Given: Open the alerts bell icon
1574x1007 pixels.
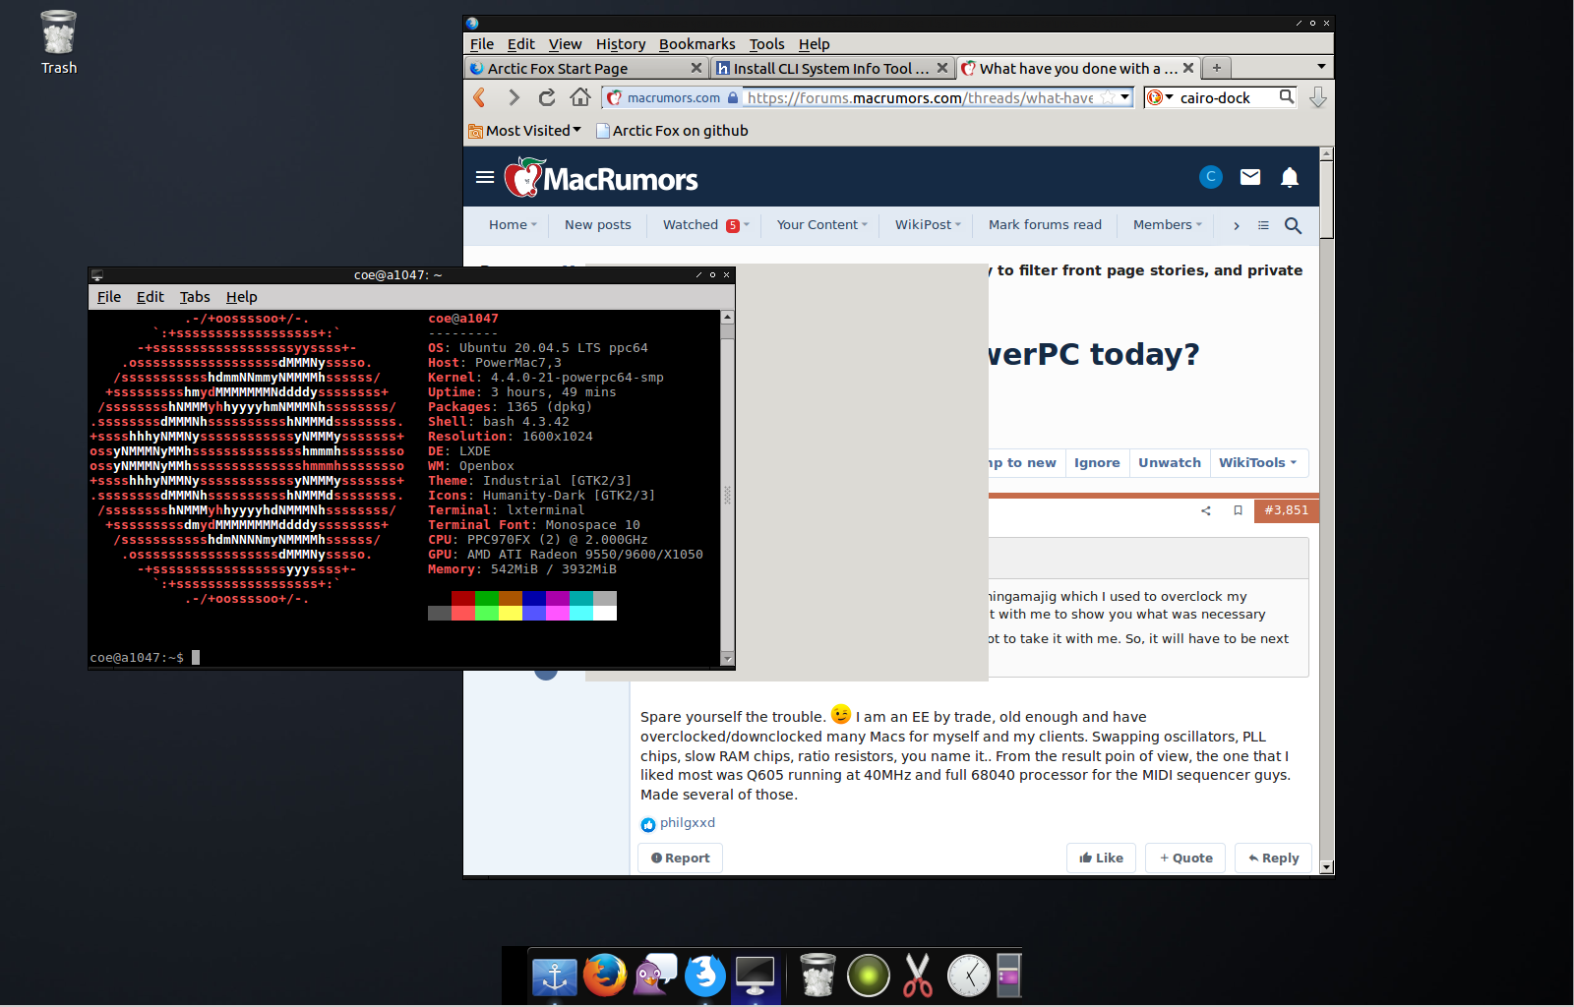Looking at the screenshot, I should pos(1290,177).
